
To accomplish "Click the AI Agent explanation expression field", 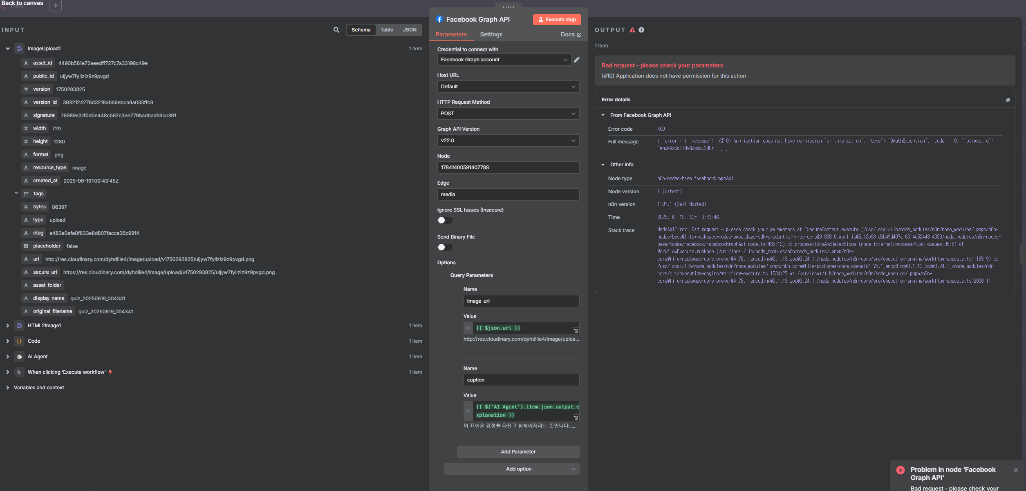I will [526, 411].
